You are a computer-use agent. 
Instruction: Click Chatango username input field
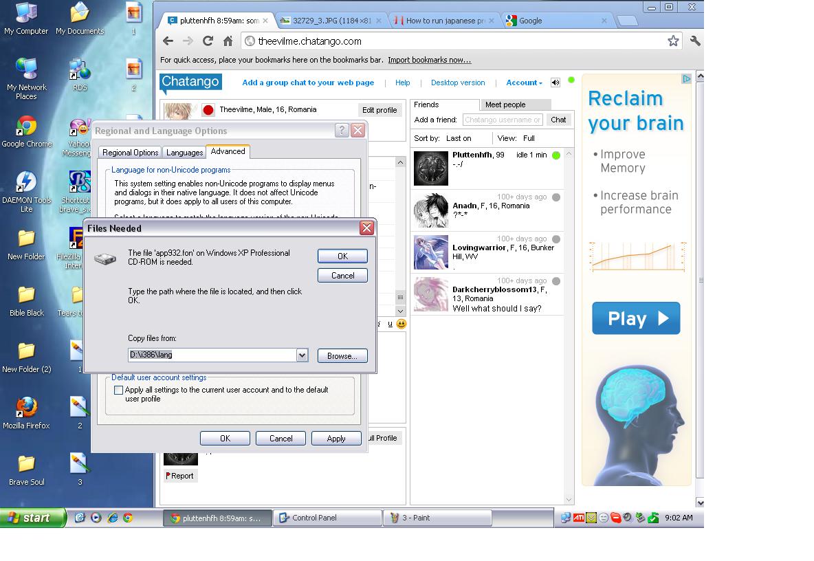click(503, 120)
